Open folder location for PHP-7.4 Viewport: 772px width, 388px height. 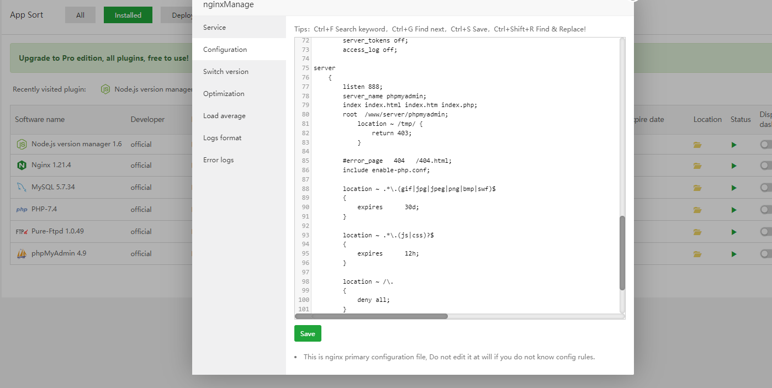click(x=697, y=210)
